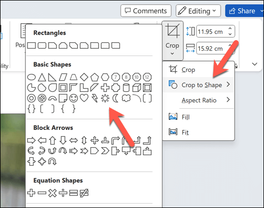Select the up arrow block shape
The height and width of the screenshot is (208, 264).
pyautogui.click(x=53, y=140)
